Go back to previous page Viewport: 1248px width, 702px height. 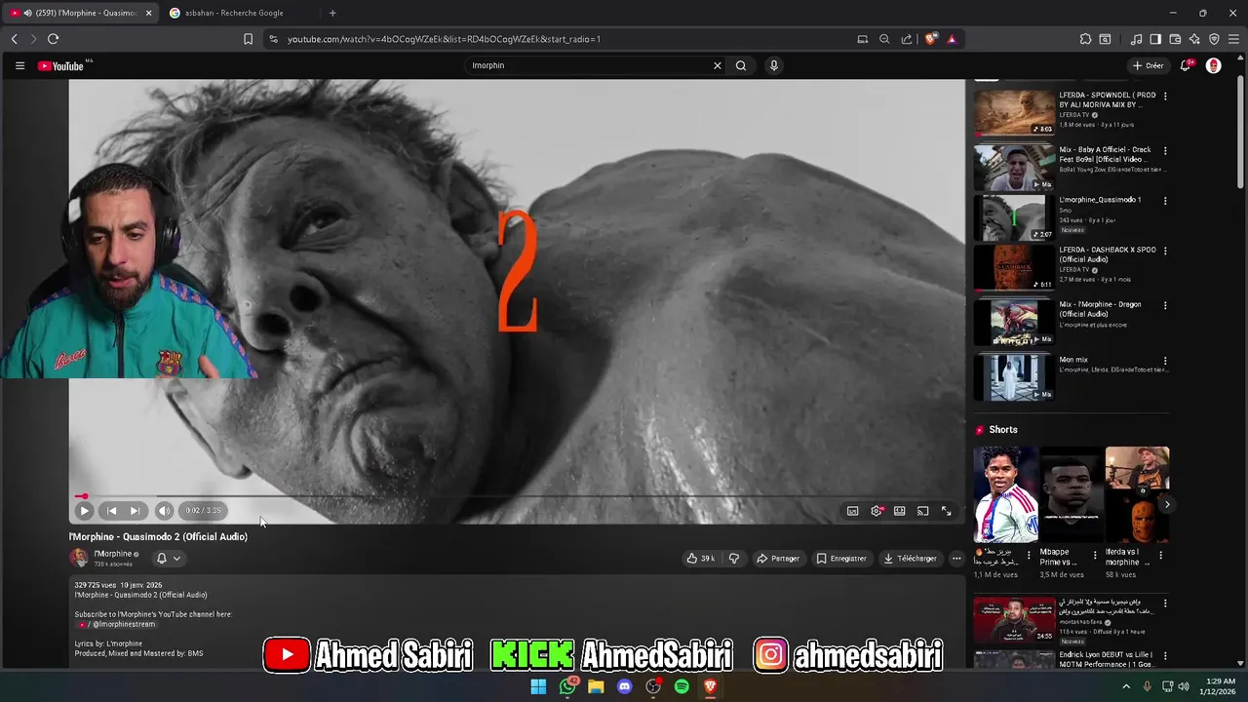(x=14, y=39)
